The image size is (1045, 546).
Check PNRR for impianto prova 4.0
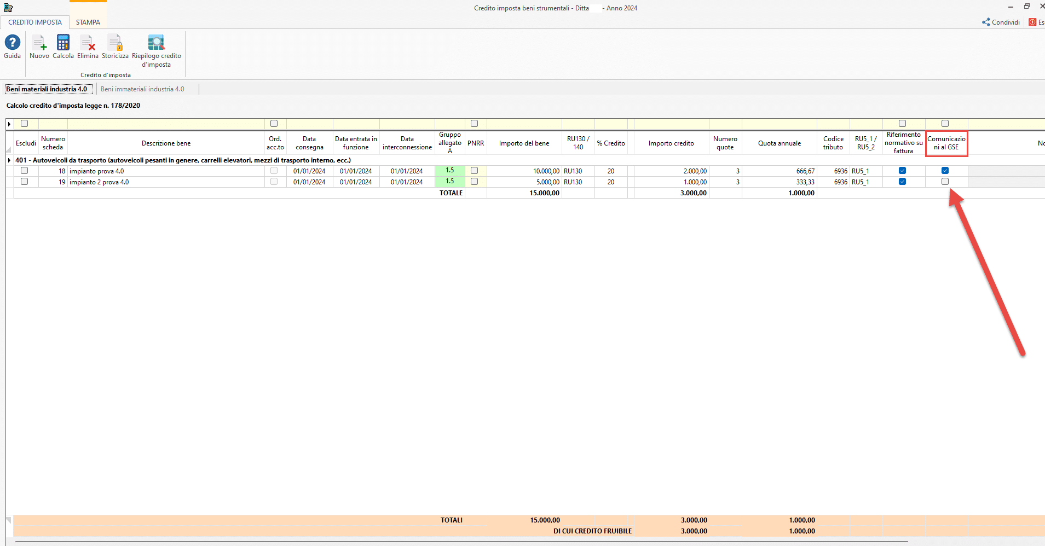tap(475, 171)
